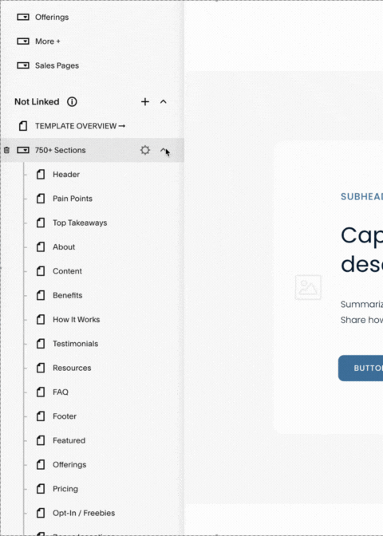383x536 pixels.
Task: Click the image placeholder in preview
Action: point(308,287)
